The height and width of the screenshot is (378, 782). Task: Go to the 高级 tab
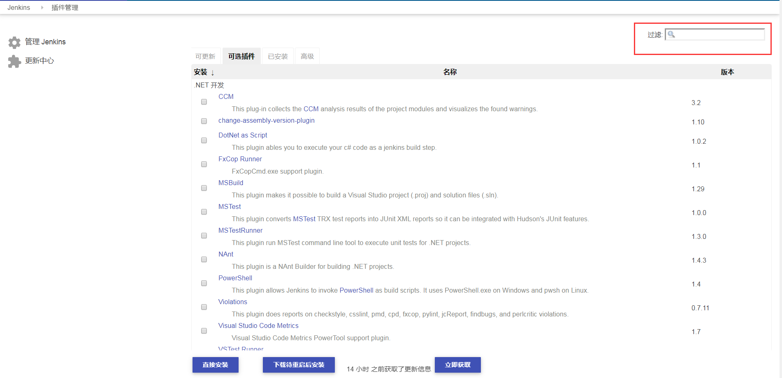pos(307,56)
